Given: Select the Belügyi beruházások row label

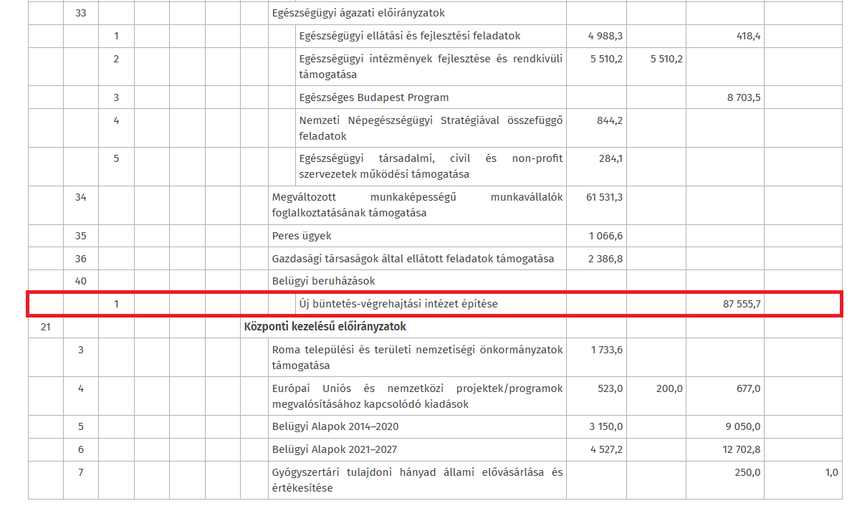Looking at the screenshot, I should click(323, 281).
